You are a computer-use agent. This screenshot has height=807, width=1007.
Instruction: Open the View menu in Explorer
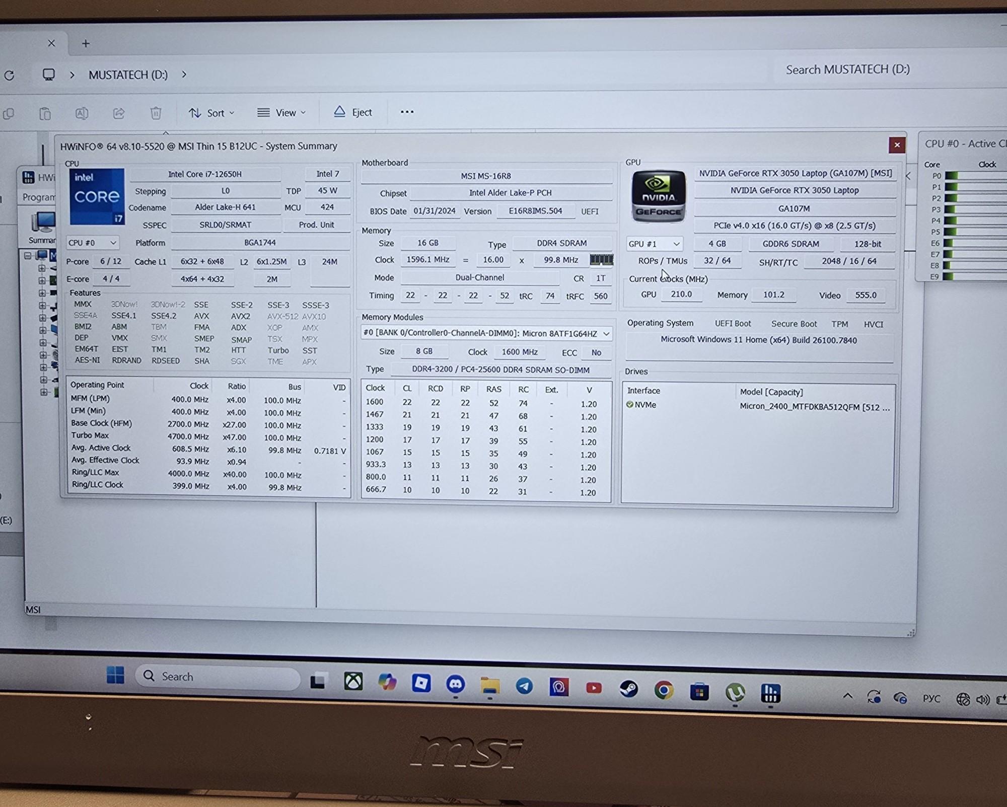click(281, 113)
